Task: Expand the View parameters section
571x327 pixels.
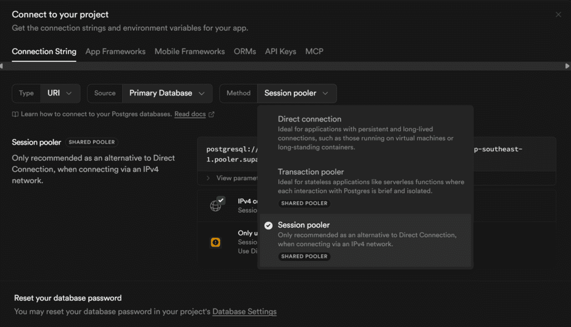Action: (231, 178)
